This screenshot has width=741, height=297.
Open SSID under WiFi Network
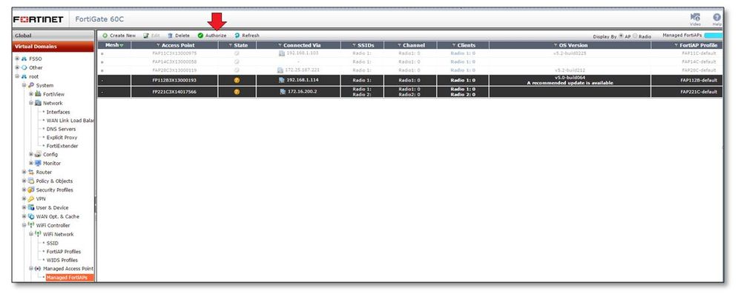(53, 243)
